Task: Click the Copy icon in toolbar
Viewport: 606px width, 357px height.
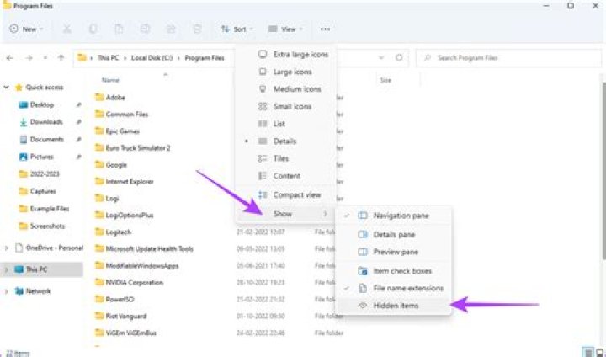Action: (x=93, y=29)
